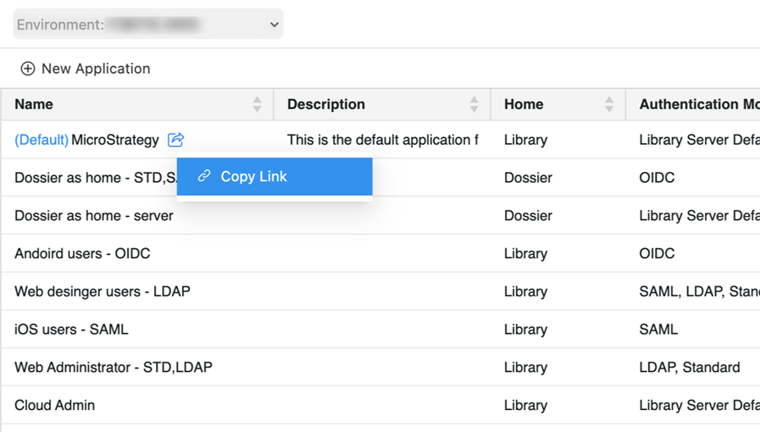Click the default application description cell
This screenshot has width=760, height=432.
point(382,140)
